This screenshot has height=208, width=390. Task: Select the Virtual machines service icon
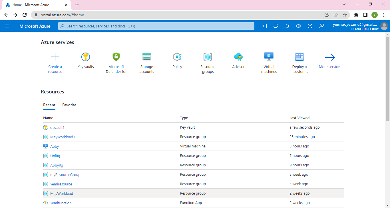pos(269,57)
